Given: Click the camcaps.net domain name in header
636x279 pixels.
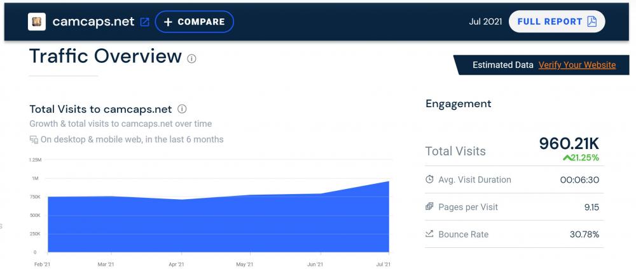Looking at the screenshot, I should click(93, 22).
